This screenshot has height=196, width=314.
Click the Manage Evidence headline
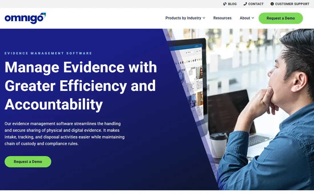81,86
